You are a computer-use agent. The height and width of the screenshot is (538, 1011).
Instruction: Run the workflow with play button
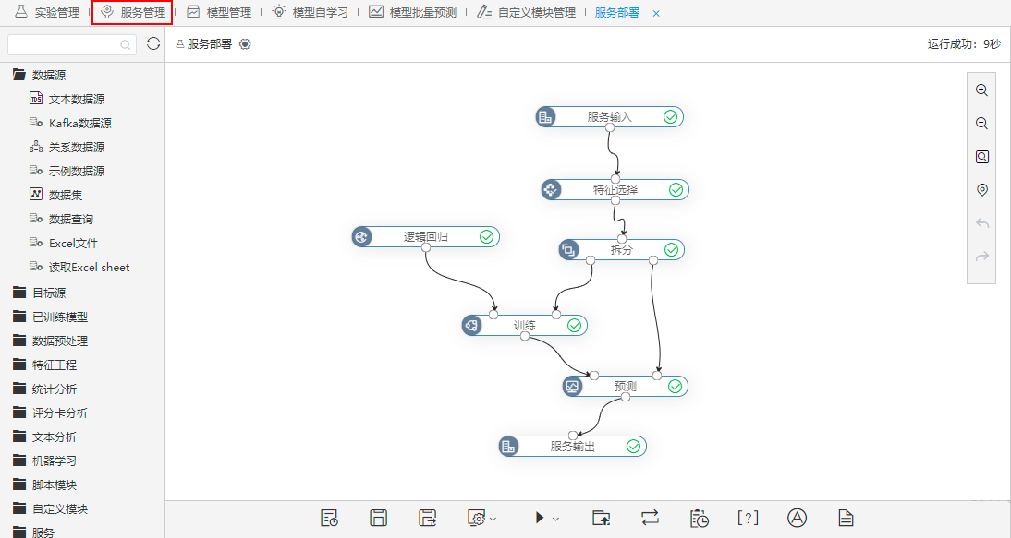tap(540, 518)
